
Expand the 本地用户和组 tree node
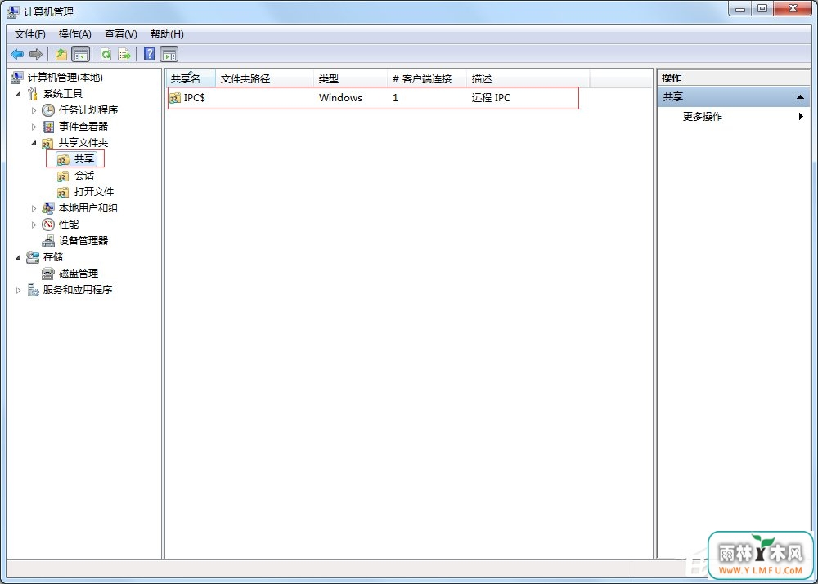34,208
